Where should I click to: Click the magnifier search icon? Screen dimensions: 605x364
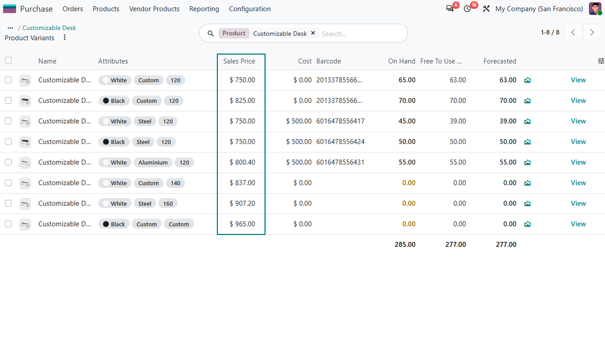210,34
